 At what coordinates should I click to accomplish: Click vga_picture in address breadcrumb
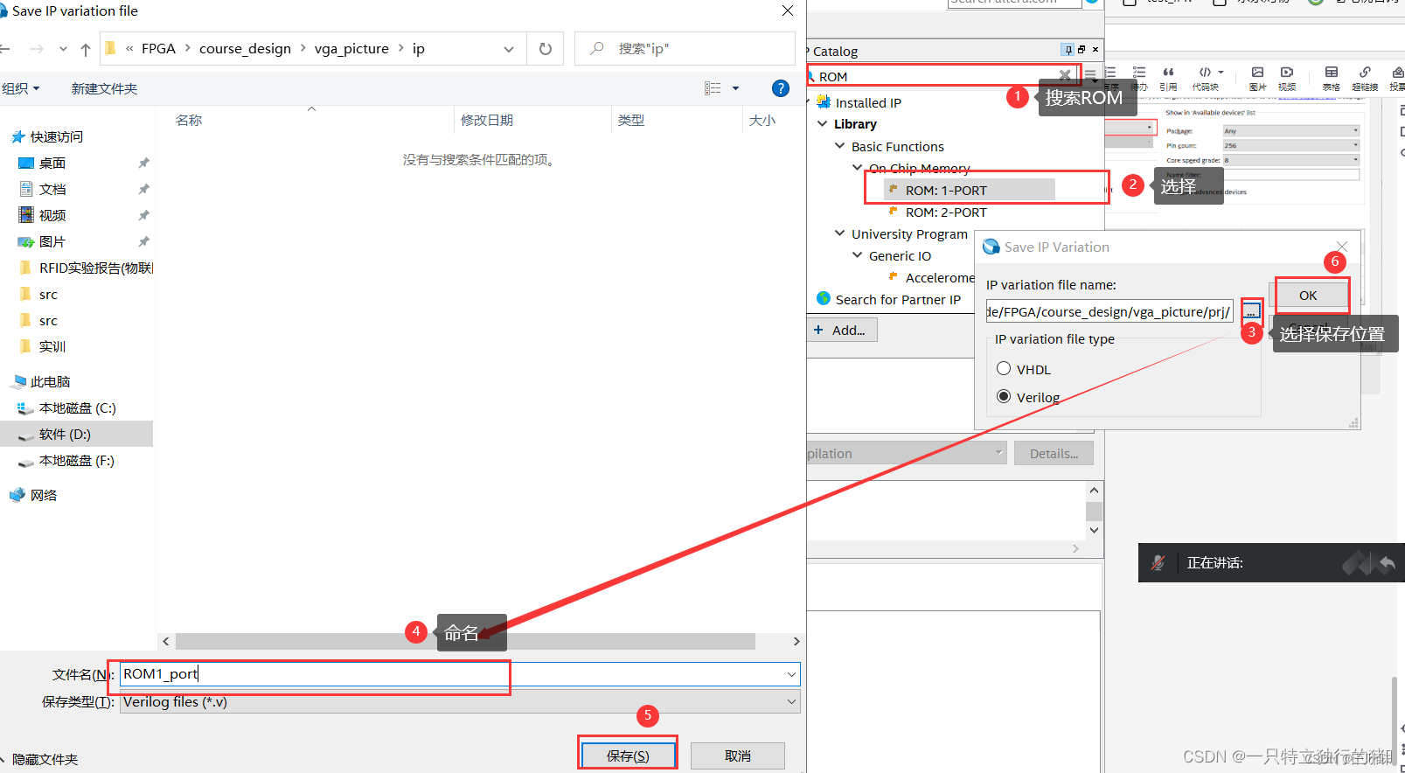351,49
